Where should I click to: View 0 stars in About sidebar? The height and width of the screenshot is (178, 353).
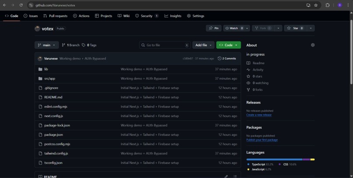point(254,76)
